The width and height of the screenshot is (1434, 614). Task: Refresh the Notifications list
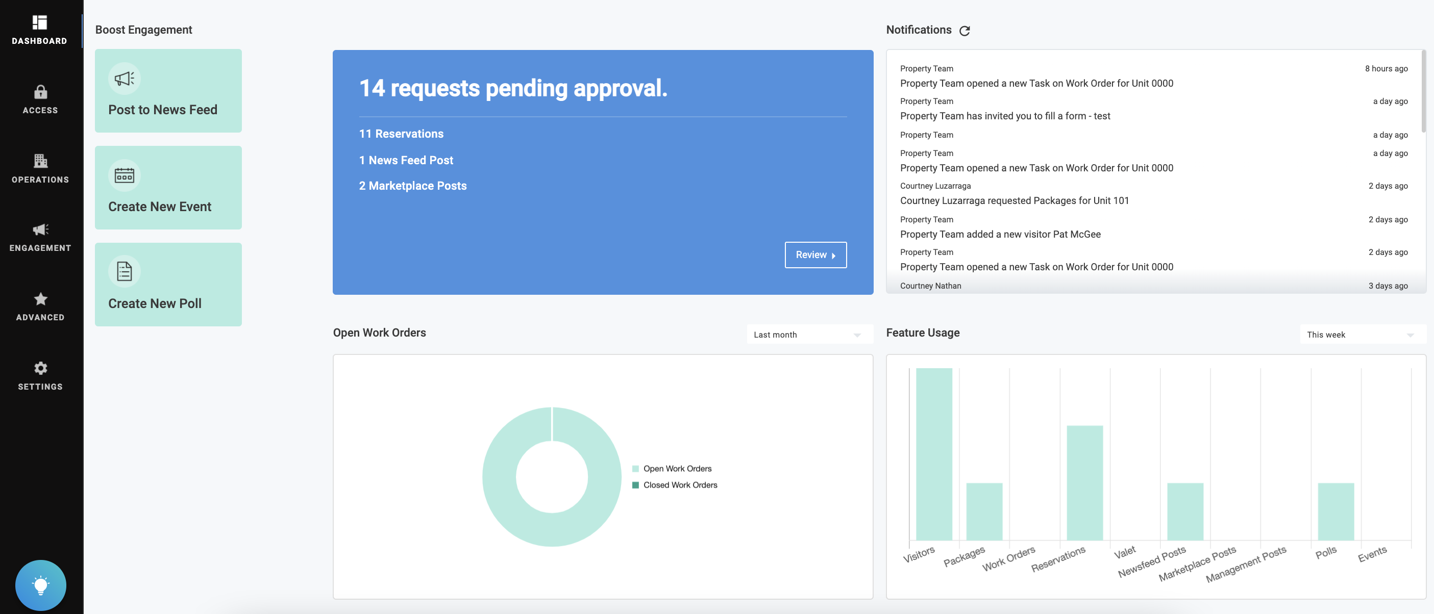click(965, 31)
